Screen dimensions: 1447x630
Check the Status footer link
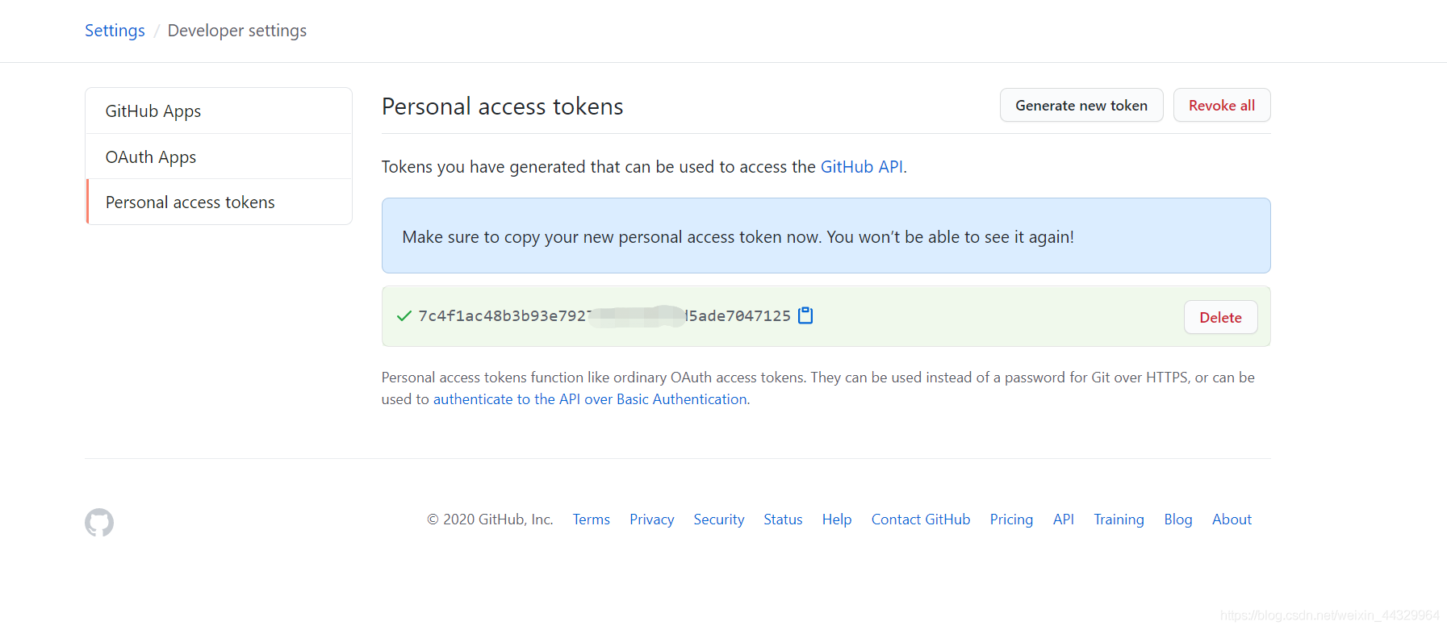tap(783, 519)
